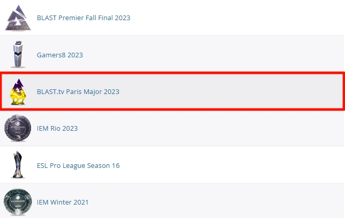Visit the ESL Pro League Season 16 page
The height and width of the screenshot is (218, 345).
(78, 165)
